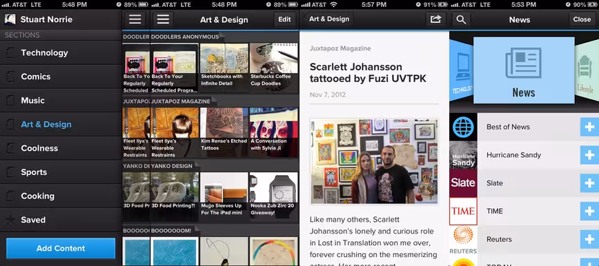
Task: Switch to the Technology category card
Action: [462, 70]
